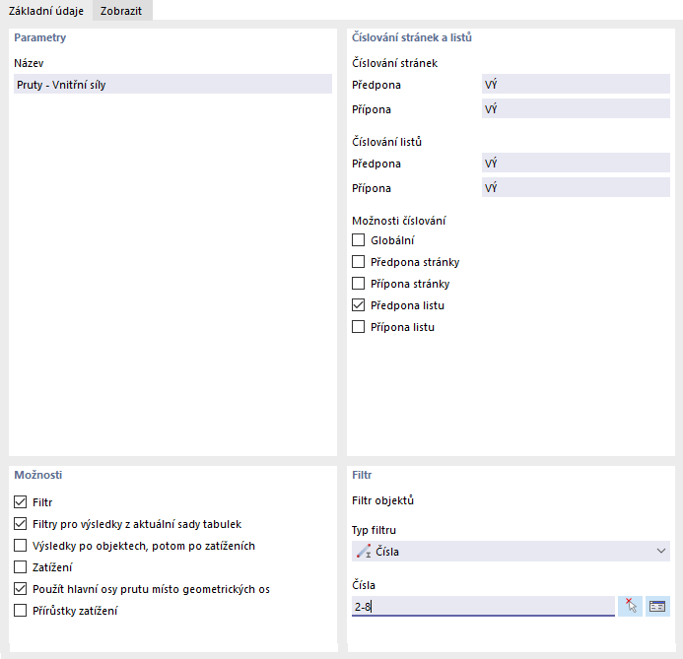
Task: Enable the Zatížení checkbox
Action: coord(21,567)
